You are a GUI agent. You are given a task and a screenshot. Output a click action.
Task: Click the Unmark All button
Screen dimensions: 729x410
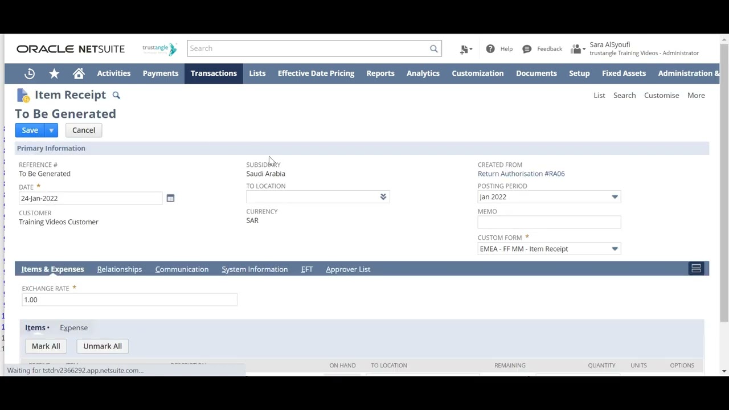[x=103, y=346]
